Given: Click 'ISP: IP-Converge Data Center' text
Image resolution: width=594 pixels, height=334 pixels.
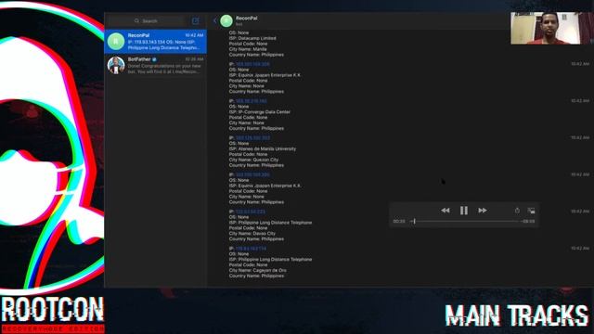Looking at the screenshot, I should (260, 112).
